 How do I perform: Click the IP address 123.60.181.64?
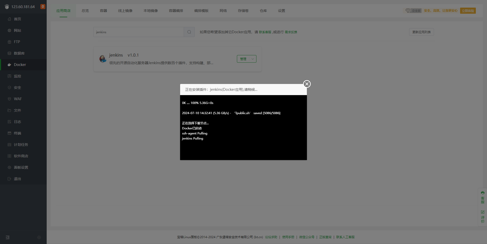[23, 7]
